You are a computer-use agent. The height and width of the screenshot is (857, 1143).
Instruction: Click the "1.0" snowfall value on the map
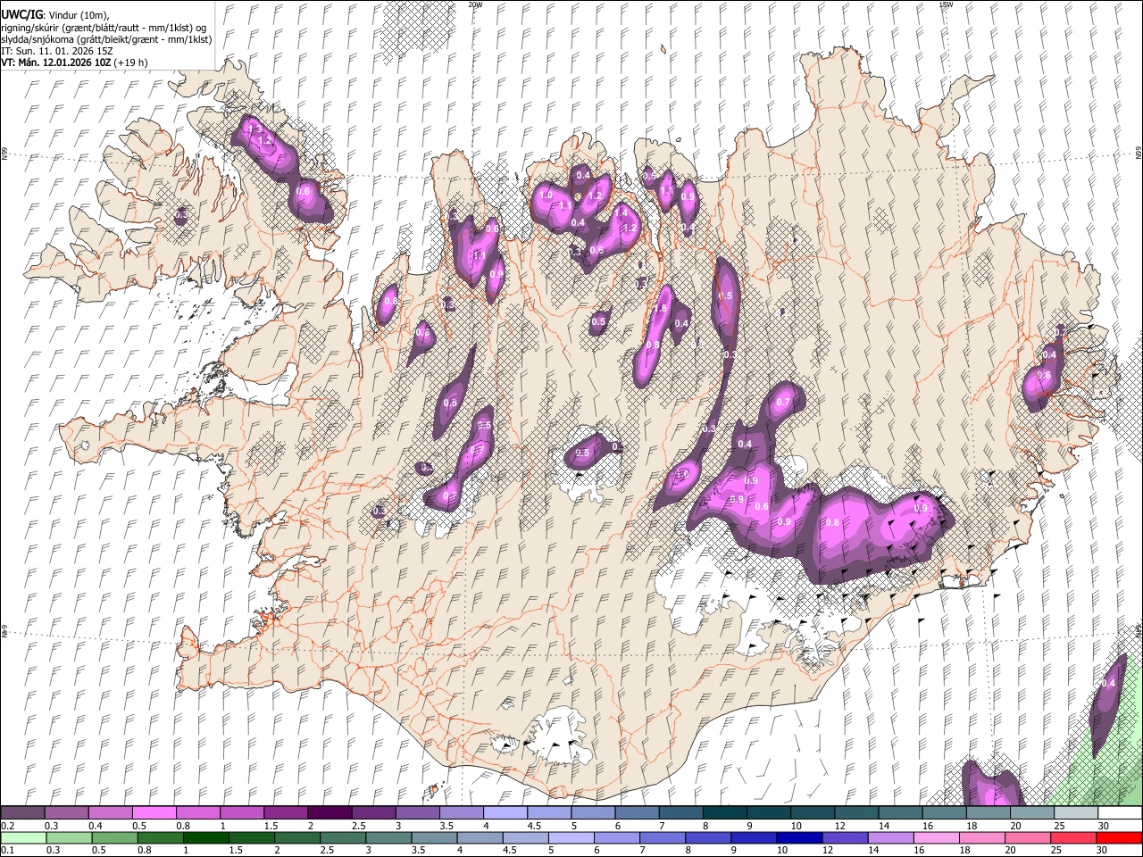(546, 195)
